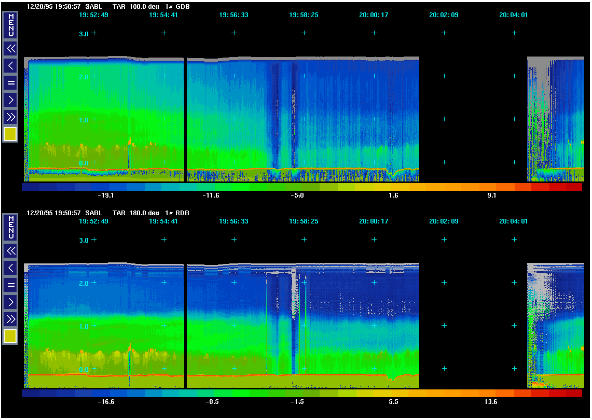
Task: Toggle the yellow square in lower RDB panel
Action: (x=10, y=337)
